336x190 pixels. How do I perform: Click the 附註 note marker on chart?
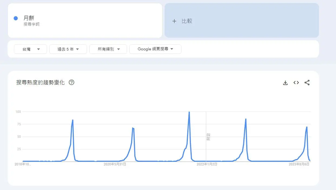point(208,137)
